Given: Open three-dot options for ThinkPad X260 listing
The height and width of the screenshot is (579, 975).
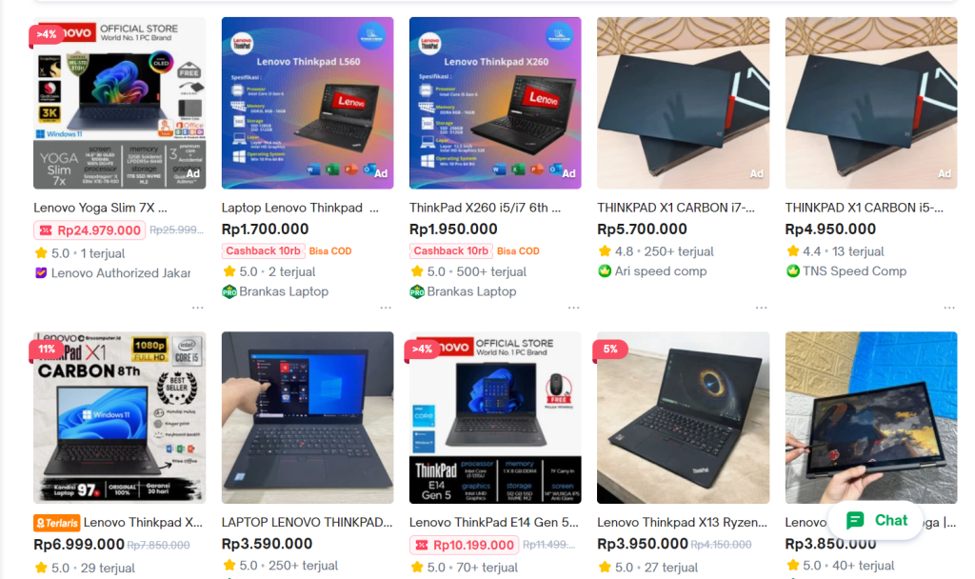Looking at the screenshot, I should coord(573,308).
